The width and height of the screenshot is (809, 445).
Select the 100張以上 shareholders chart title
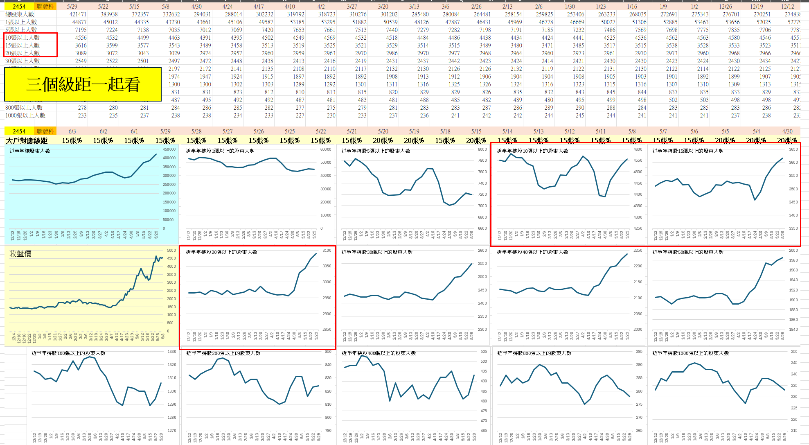[68, 353]
